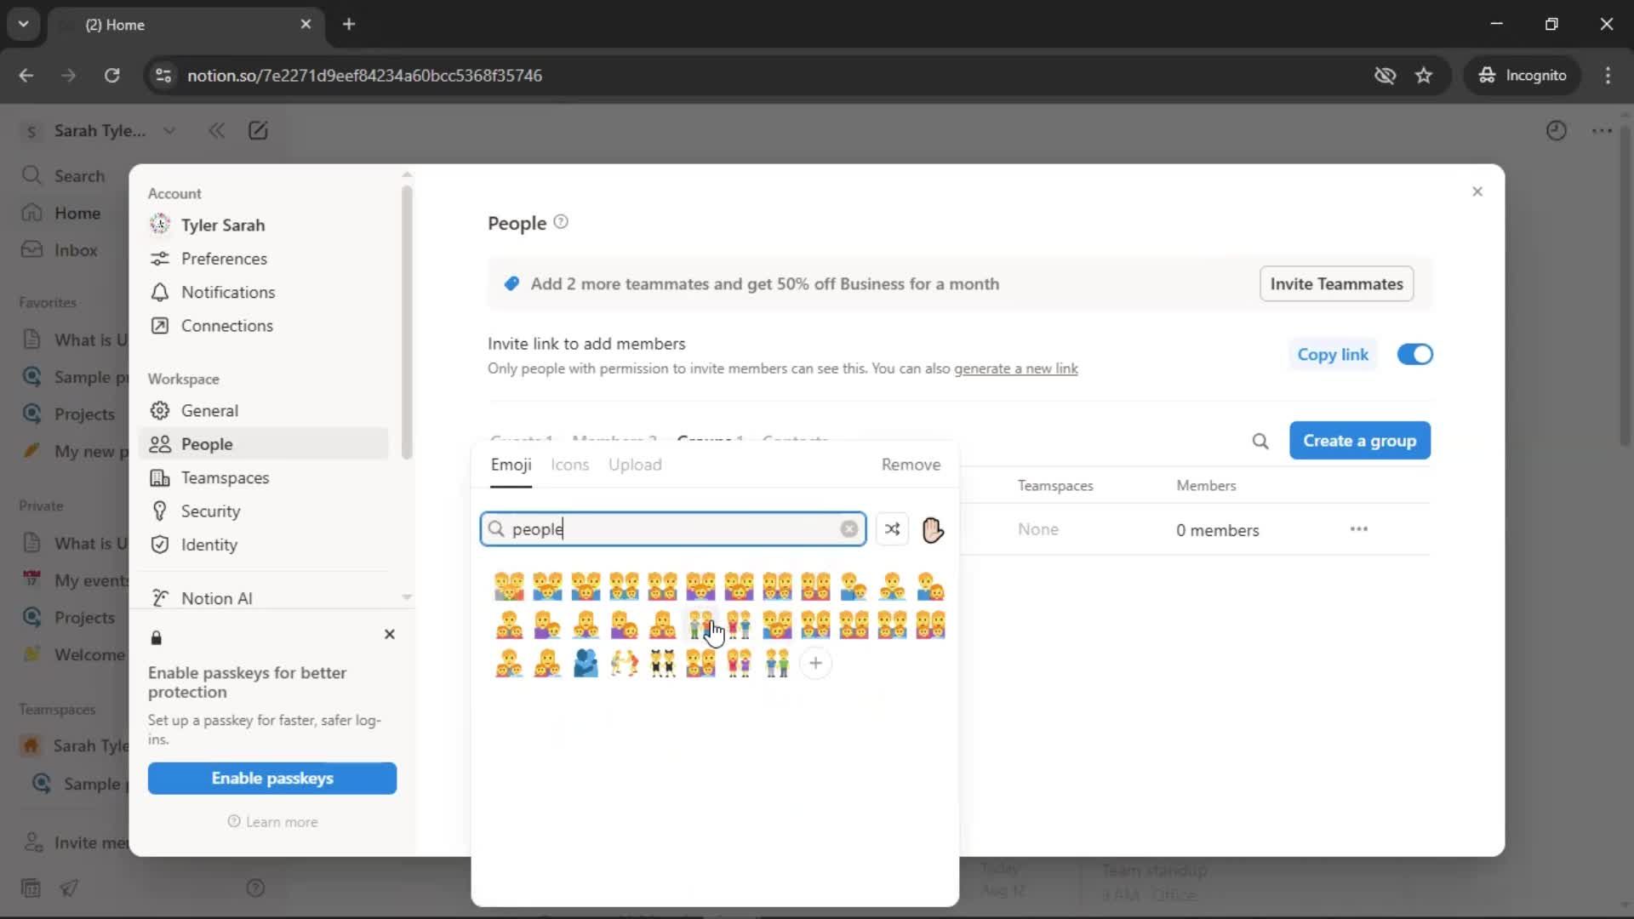
Task: Open Notion AI settings
Action: pyautogui.click(x=216, y=598)
